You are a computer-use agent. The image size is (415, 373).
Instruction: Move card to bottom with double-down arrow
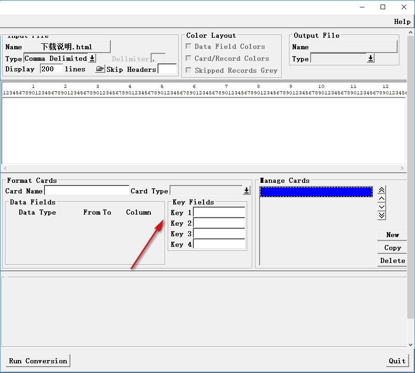[381, 215]
